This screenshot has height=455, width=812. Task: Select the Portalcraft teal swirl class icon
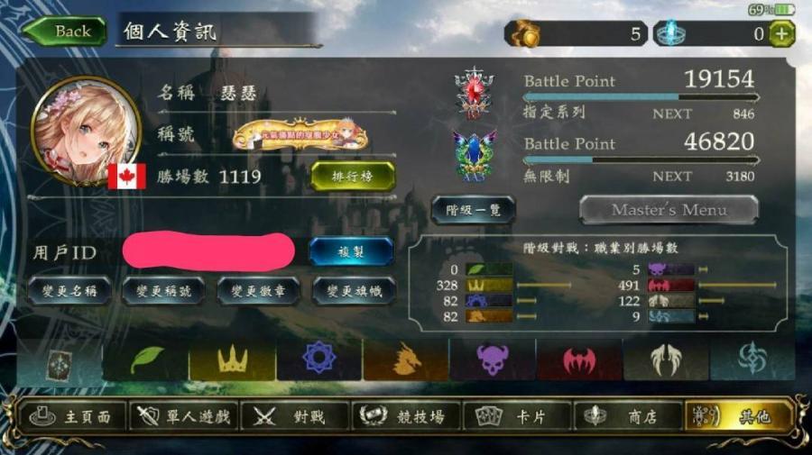tap(752, 359)
